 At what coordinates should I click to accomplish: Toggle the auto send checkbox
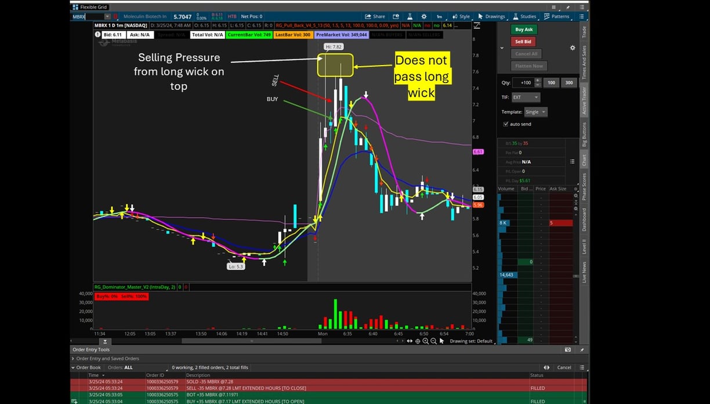(x=506, y=124)
